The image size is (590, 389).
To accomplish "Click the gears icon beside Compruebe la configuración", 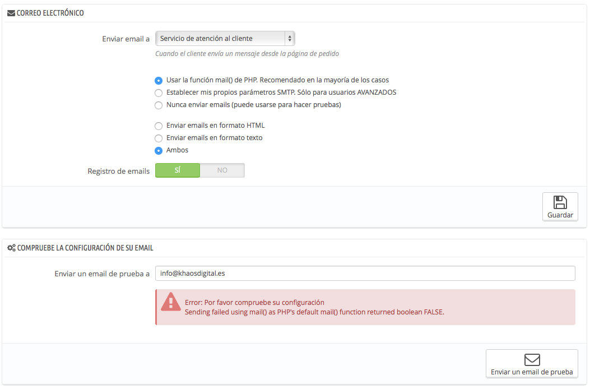I will [11, 248].
